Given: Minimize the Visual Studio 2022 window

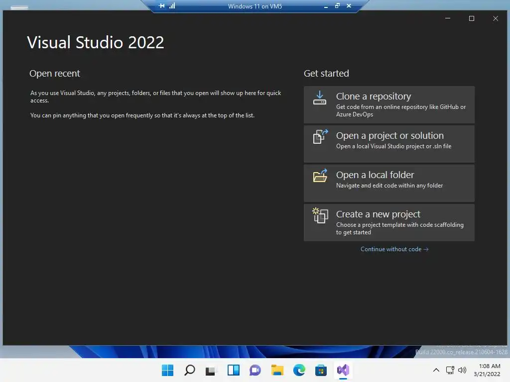Looking at the screenshot, I should pyautogui.click(x=448, y=18).
